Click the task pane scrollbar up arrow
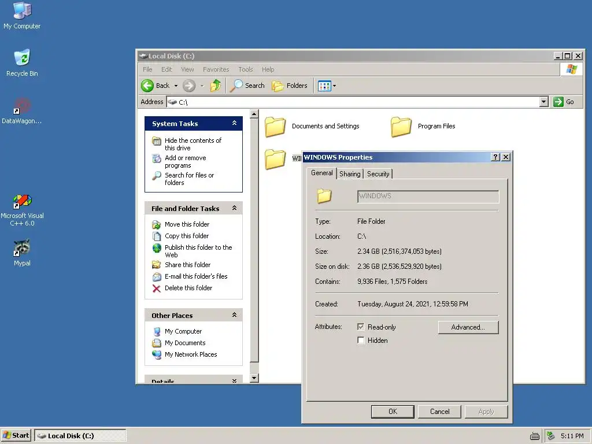This screenshot has height=444, width=592. click(x=254, y=114)
